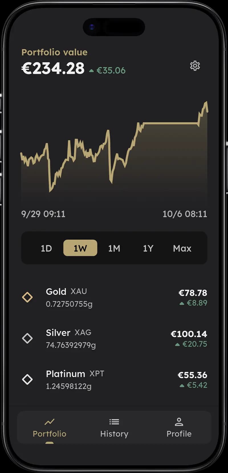Select the diamond icon next to Platinum
The height and width of the screenshot is (473, 228).
coord(27,379)
